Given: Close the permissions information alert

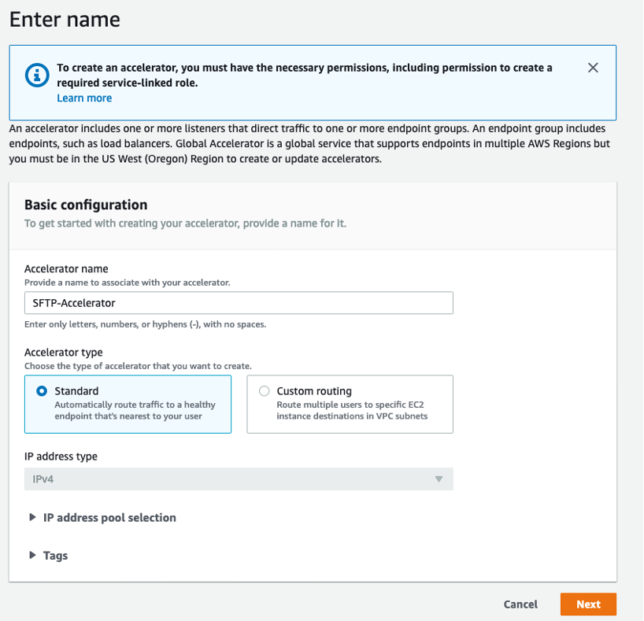Looking at the screenshot, I should (x=593, y=68).
